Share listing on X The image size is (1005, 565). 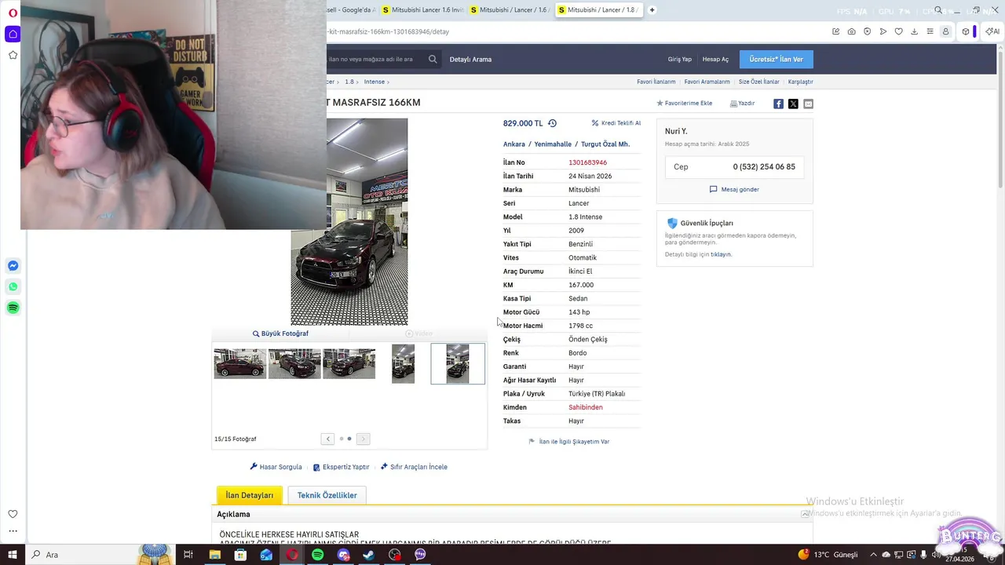(x=793, y=104)
